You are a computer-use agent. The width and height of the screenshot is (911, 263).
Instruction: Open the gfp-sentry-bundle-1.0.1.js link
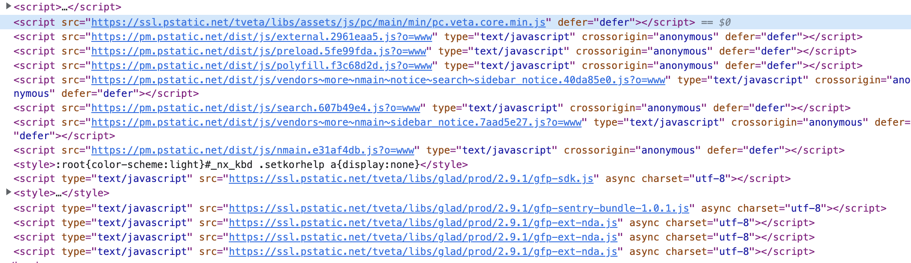click(459, 209)
